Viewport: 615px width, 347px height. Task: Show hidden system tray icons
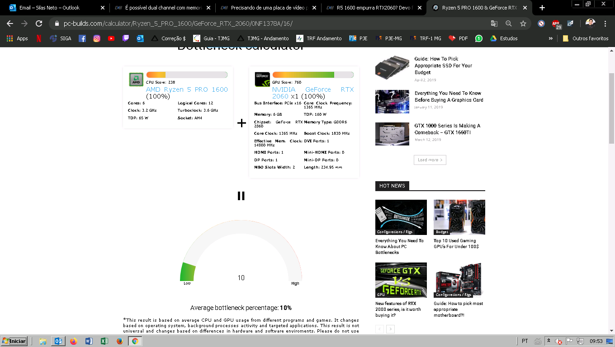549,341
